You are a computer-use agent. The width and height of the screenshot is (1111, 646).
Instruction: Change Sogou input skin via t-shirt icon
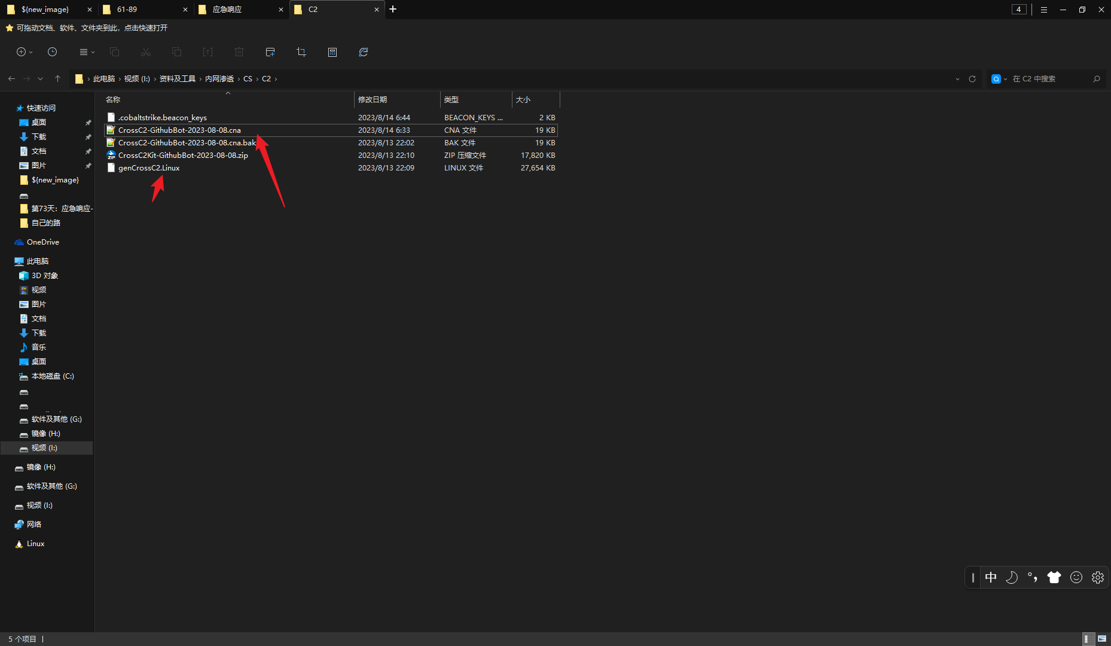coord(1054,577)
